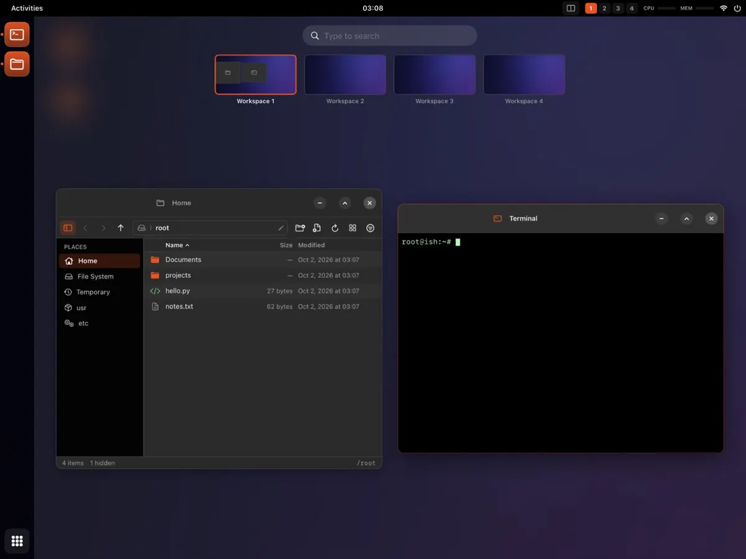Click the 4 items status text

click(x=73, y=463)
